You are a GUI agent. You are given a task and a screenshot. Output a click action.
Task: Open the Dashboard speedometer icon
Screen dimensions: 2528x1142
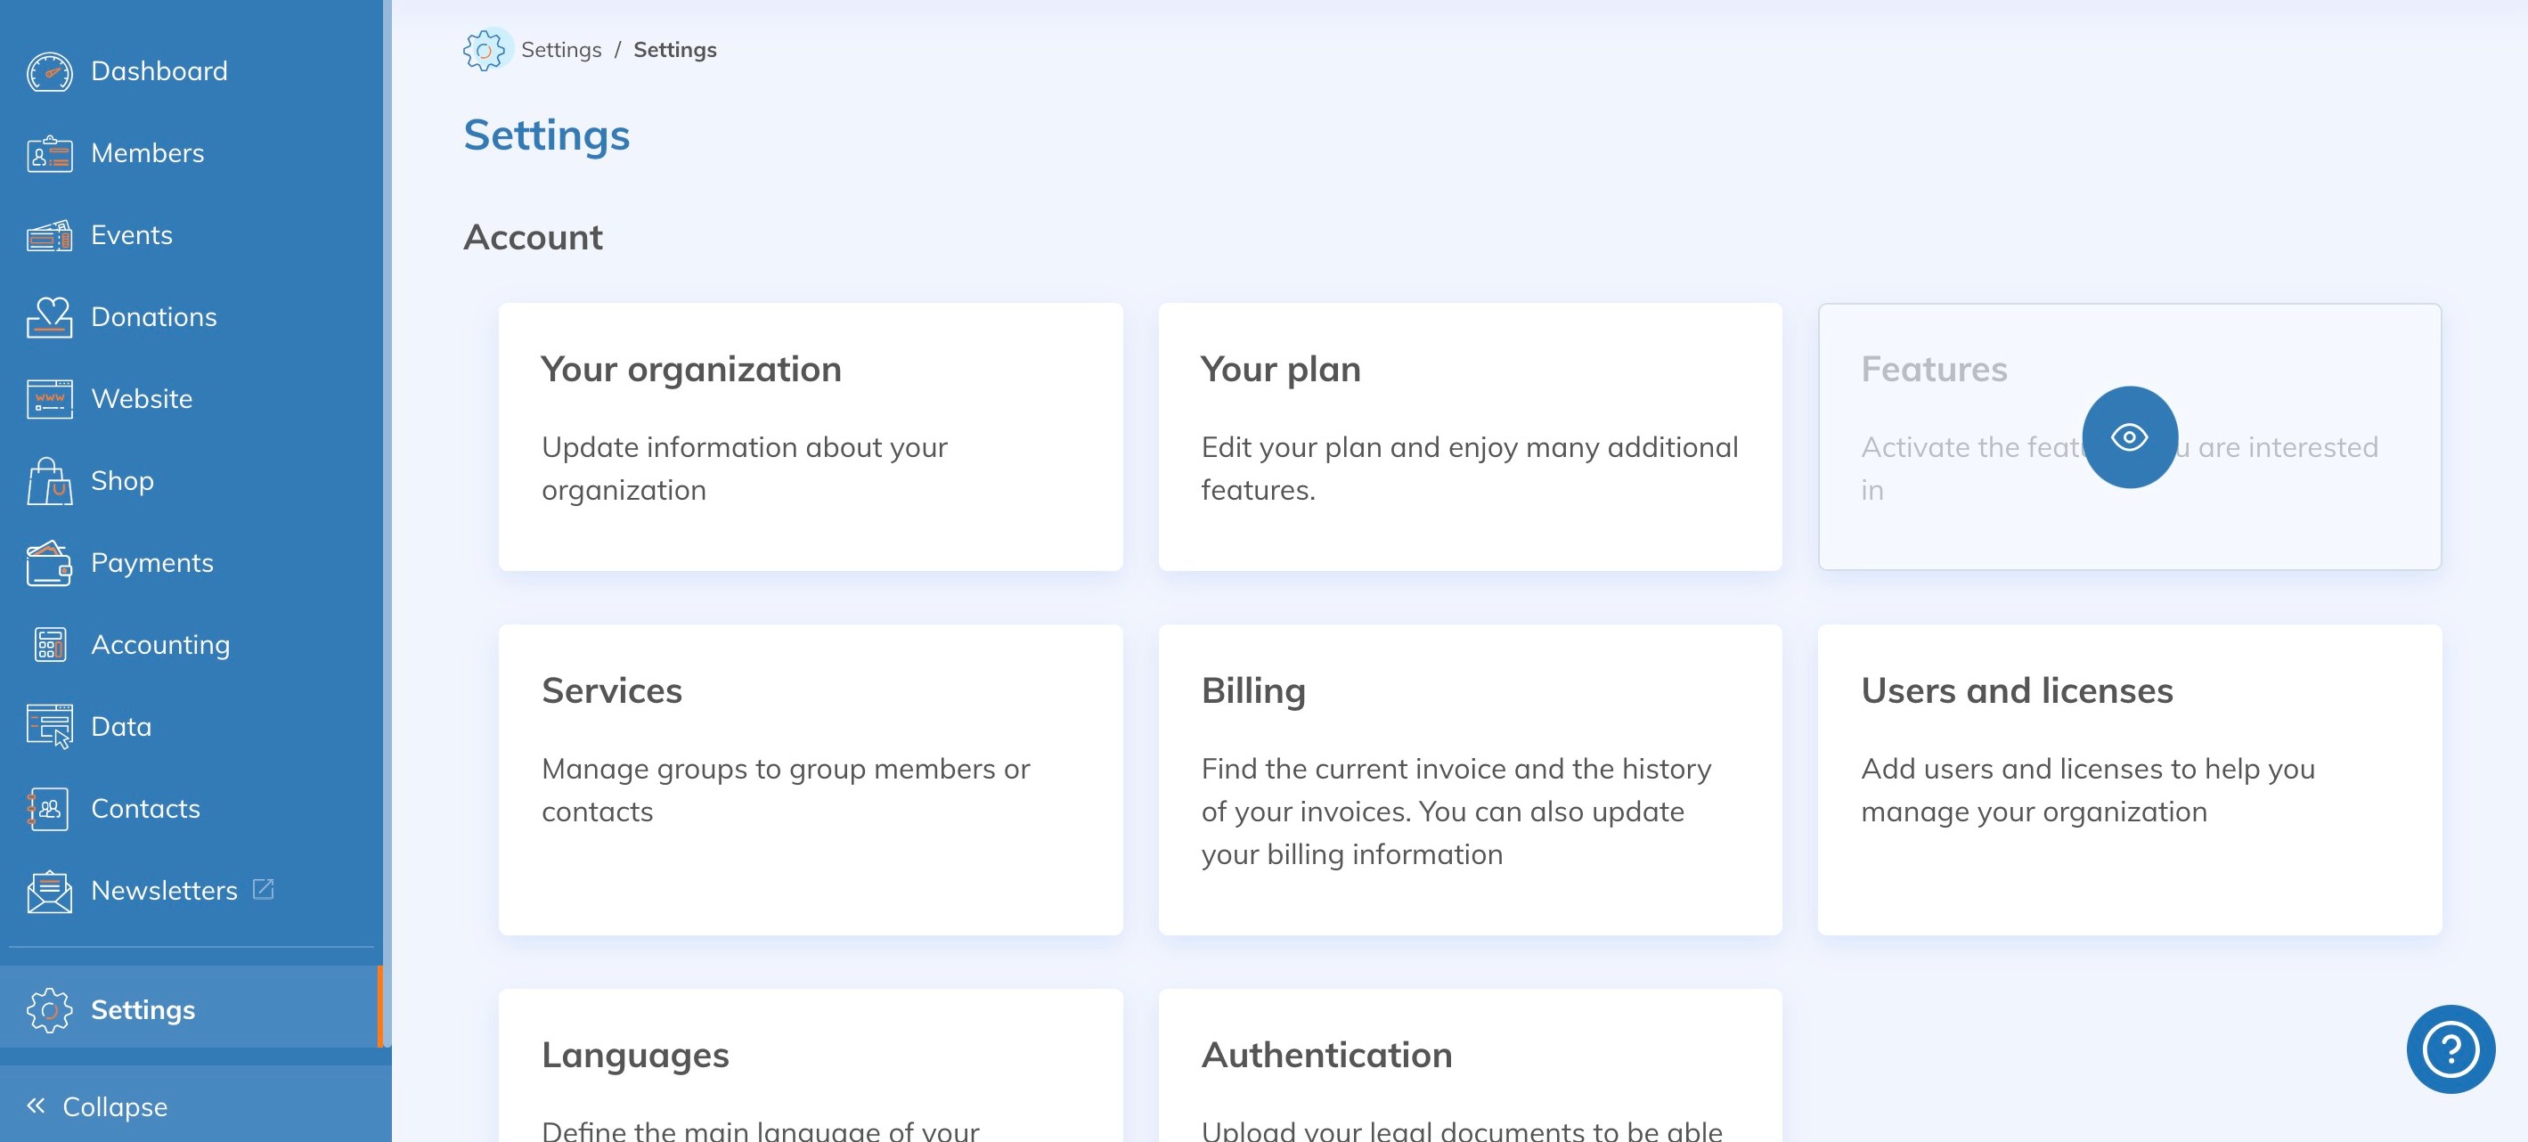(49, 71)
